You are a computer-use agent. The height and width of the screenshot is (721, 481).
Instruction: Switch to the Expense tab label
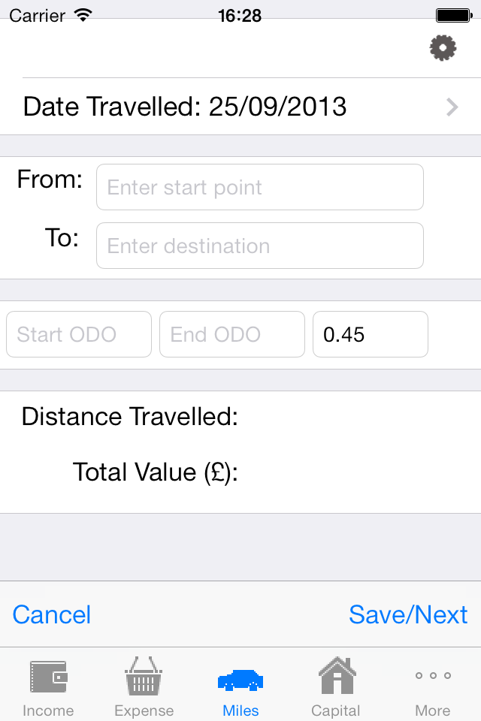pyautogui.click(x=144, y=710)
